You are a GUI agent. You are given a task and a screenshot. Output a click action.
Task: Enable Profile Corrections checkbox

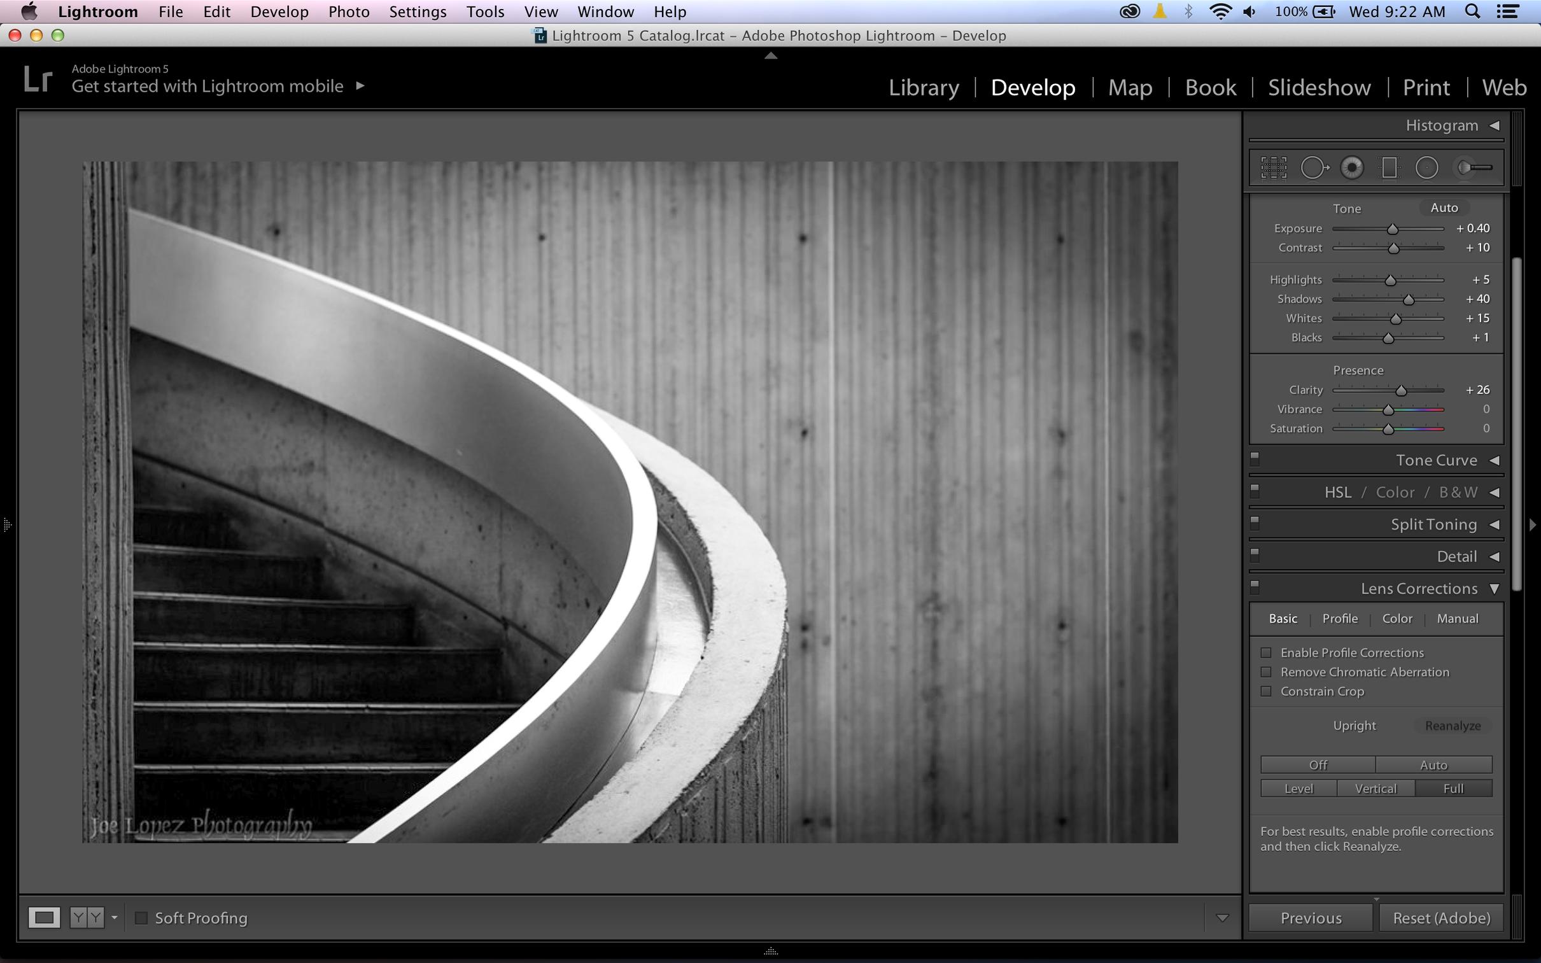1266,653
